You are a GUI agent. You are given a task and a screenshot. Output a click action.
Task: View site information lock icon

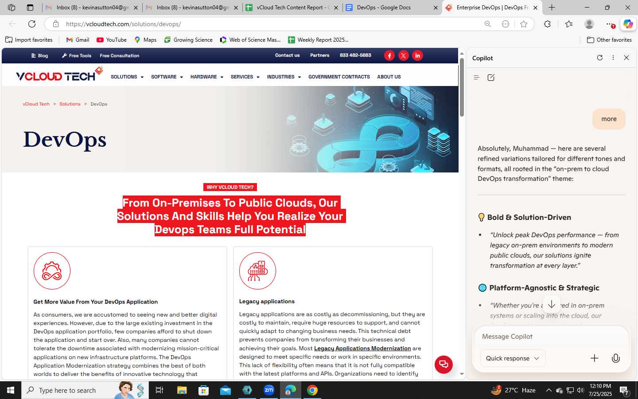click(56, 24)
